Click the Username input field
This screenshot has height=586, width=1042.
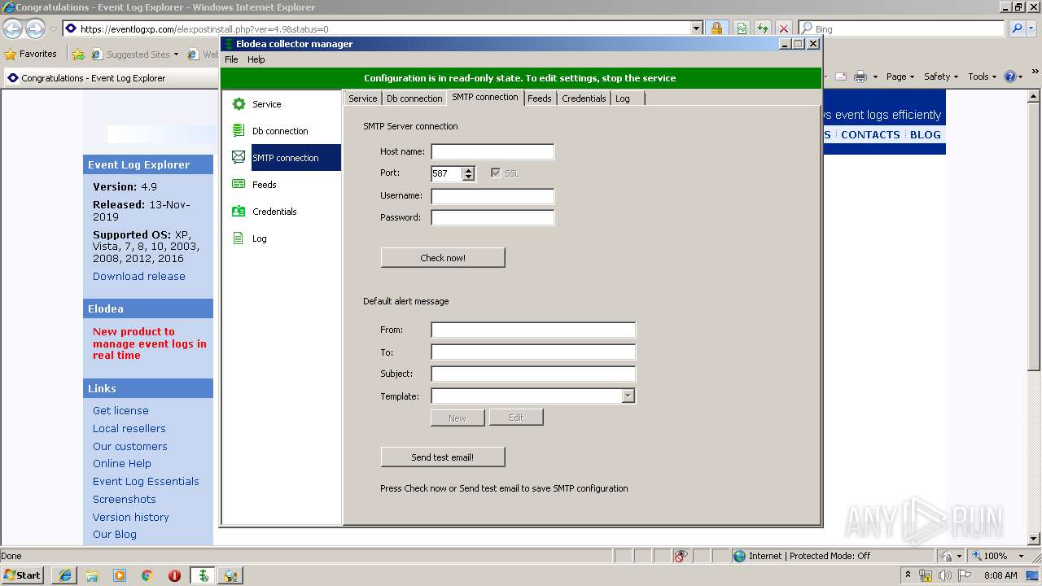point(493,196)
